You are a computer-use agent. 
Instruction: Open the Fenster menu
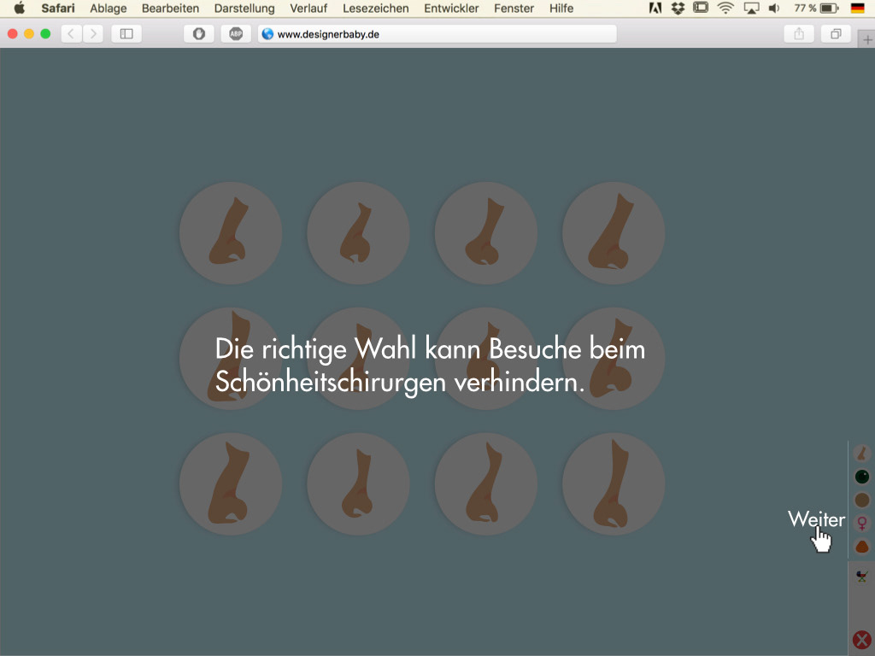point(514,9)
